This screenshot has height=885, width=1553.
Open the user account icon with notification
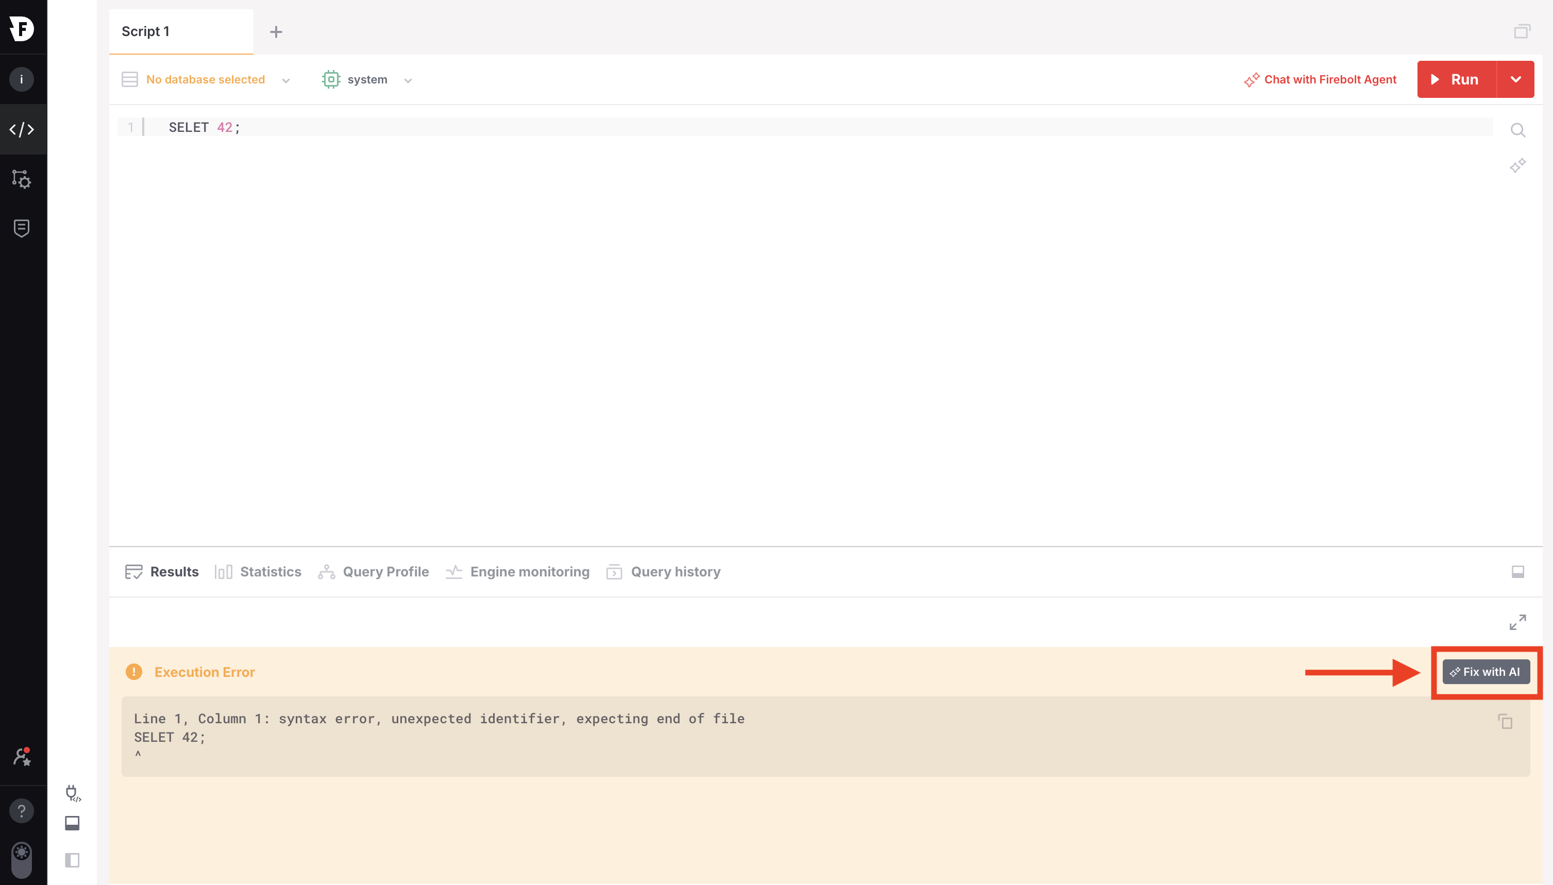[x=22, y=757]
